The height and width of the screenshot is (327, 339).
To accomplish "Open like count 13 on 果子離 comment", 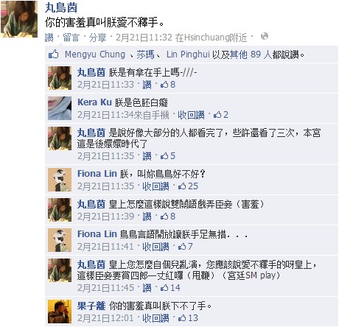I will click(x=188, y=318).
